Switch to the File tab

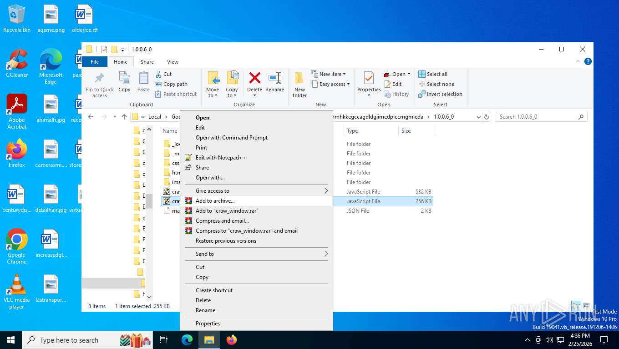pyautogui.click(x=95, y=62)
